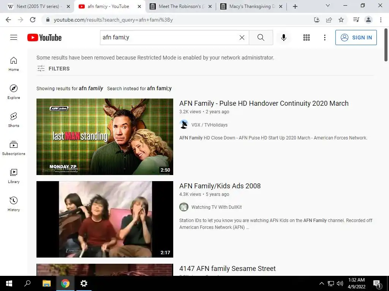View site information lock icon
This screenshot has height=291, width=389.
tap(48, 20)
